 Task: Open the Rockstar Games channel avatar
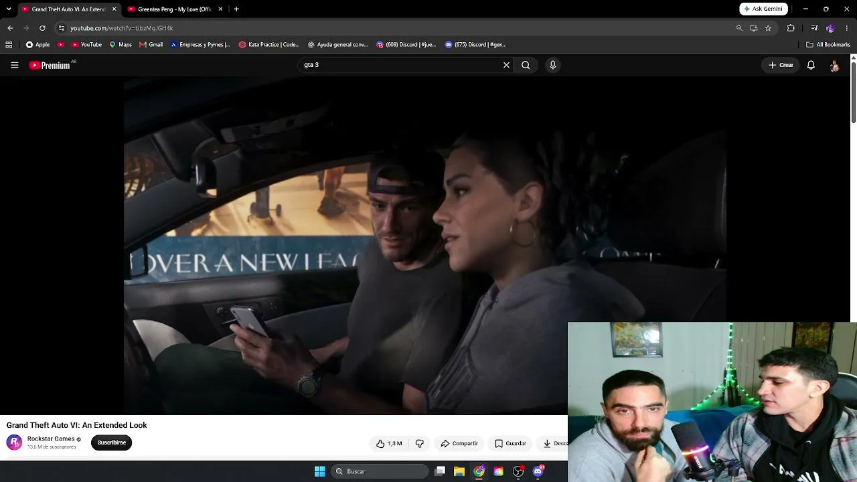[14, 443]
